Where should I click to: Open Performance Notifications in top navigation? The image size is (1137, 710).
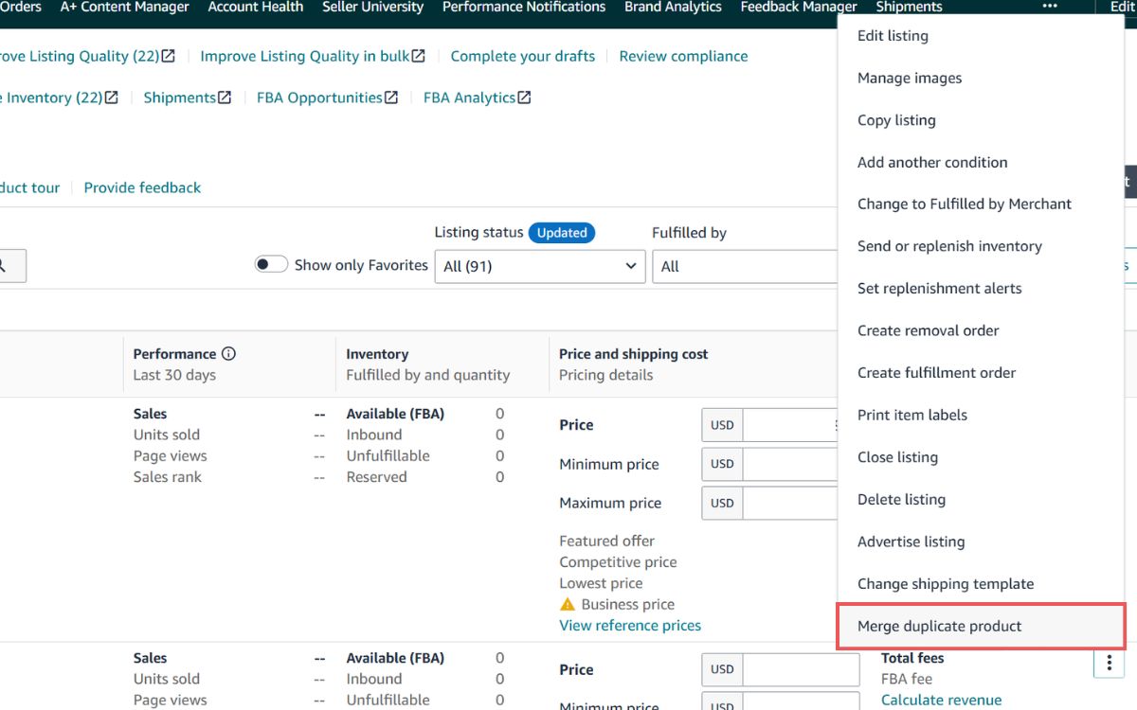524,7
